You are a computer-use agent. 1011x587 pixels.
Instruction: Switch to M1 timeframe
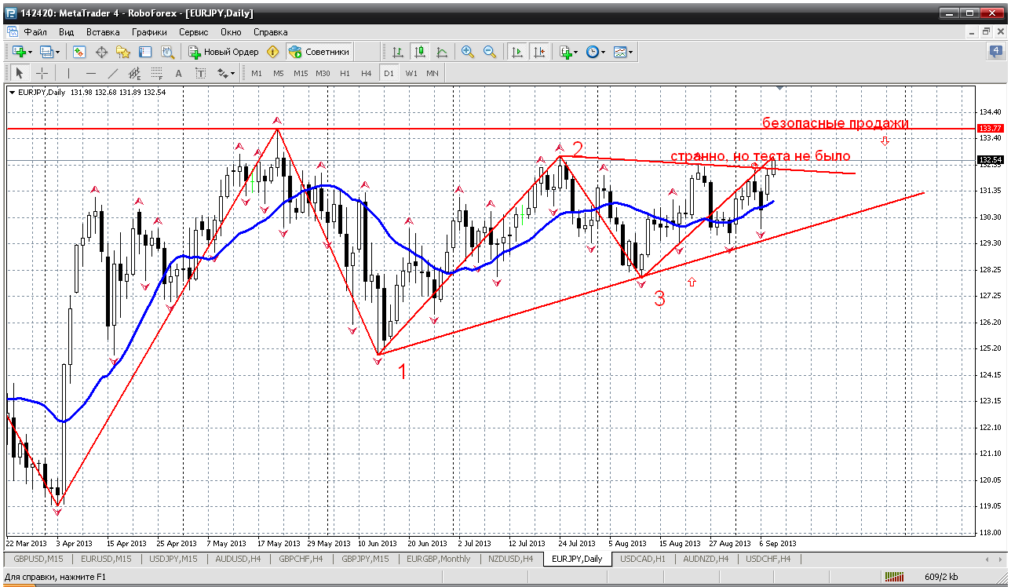click(257, 73)
